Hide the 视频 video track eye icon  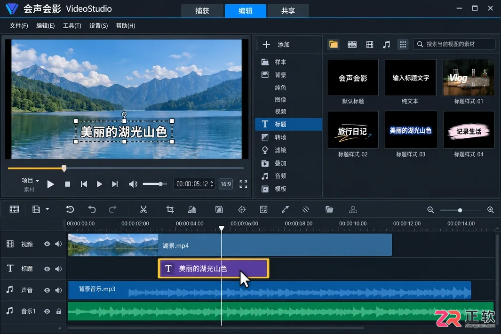tap(47, 244)
